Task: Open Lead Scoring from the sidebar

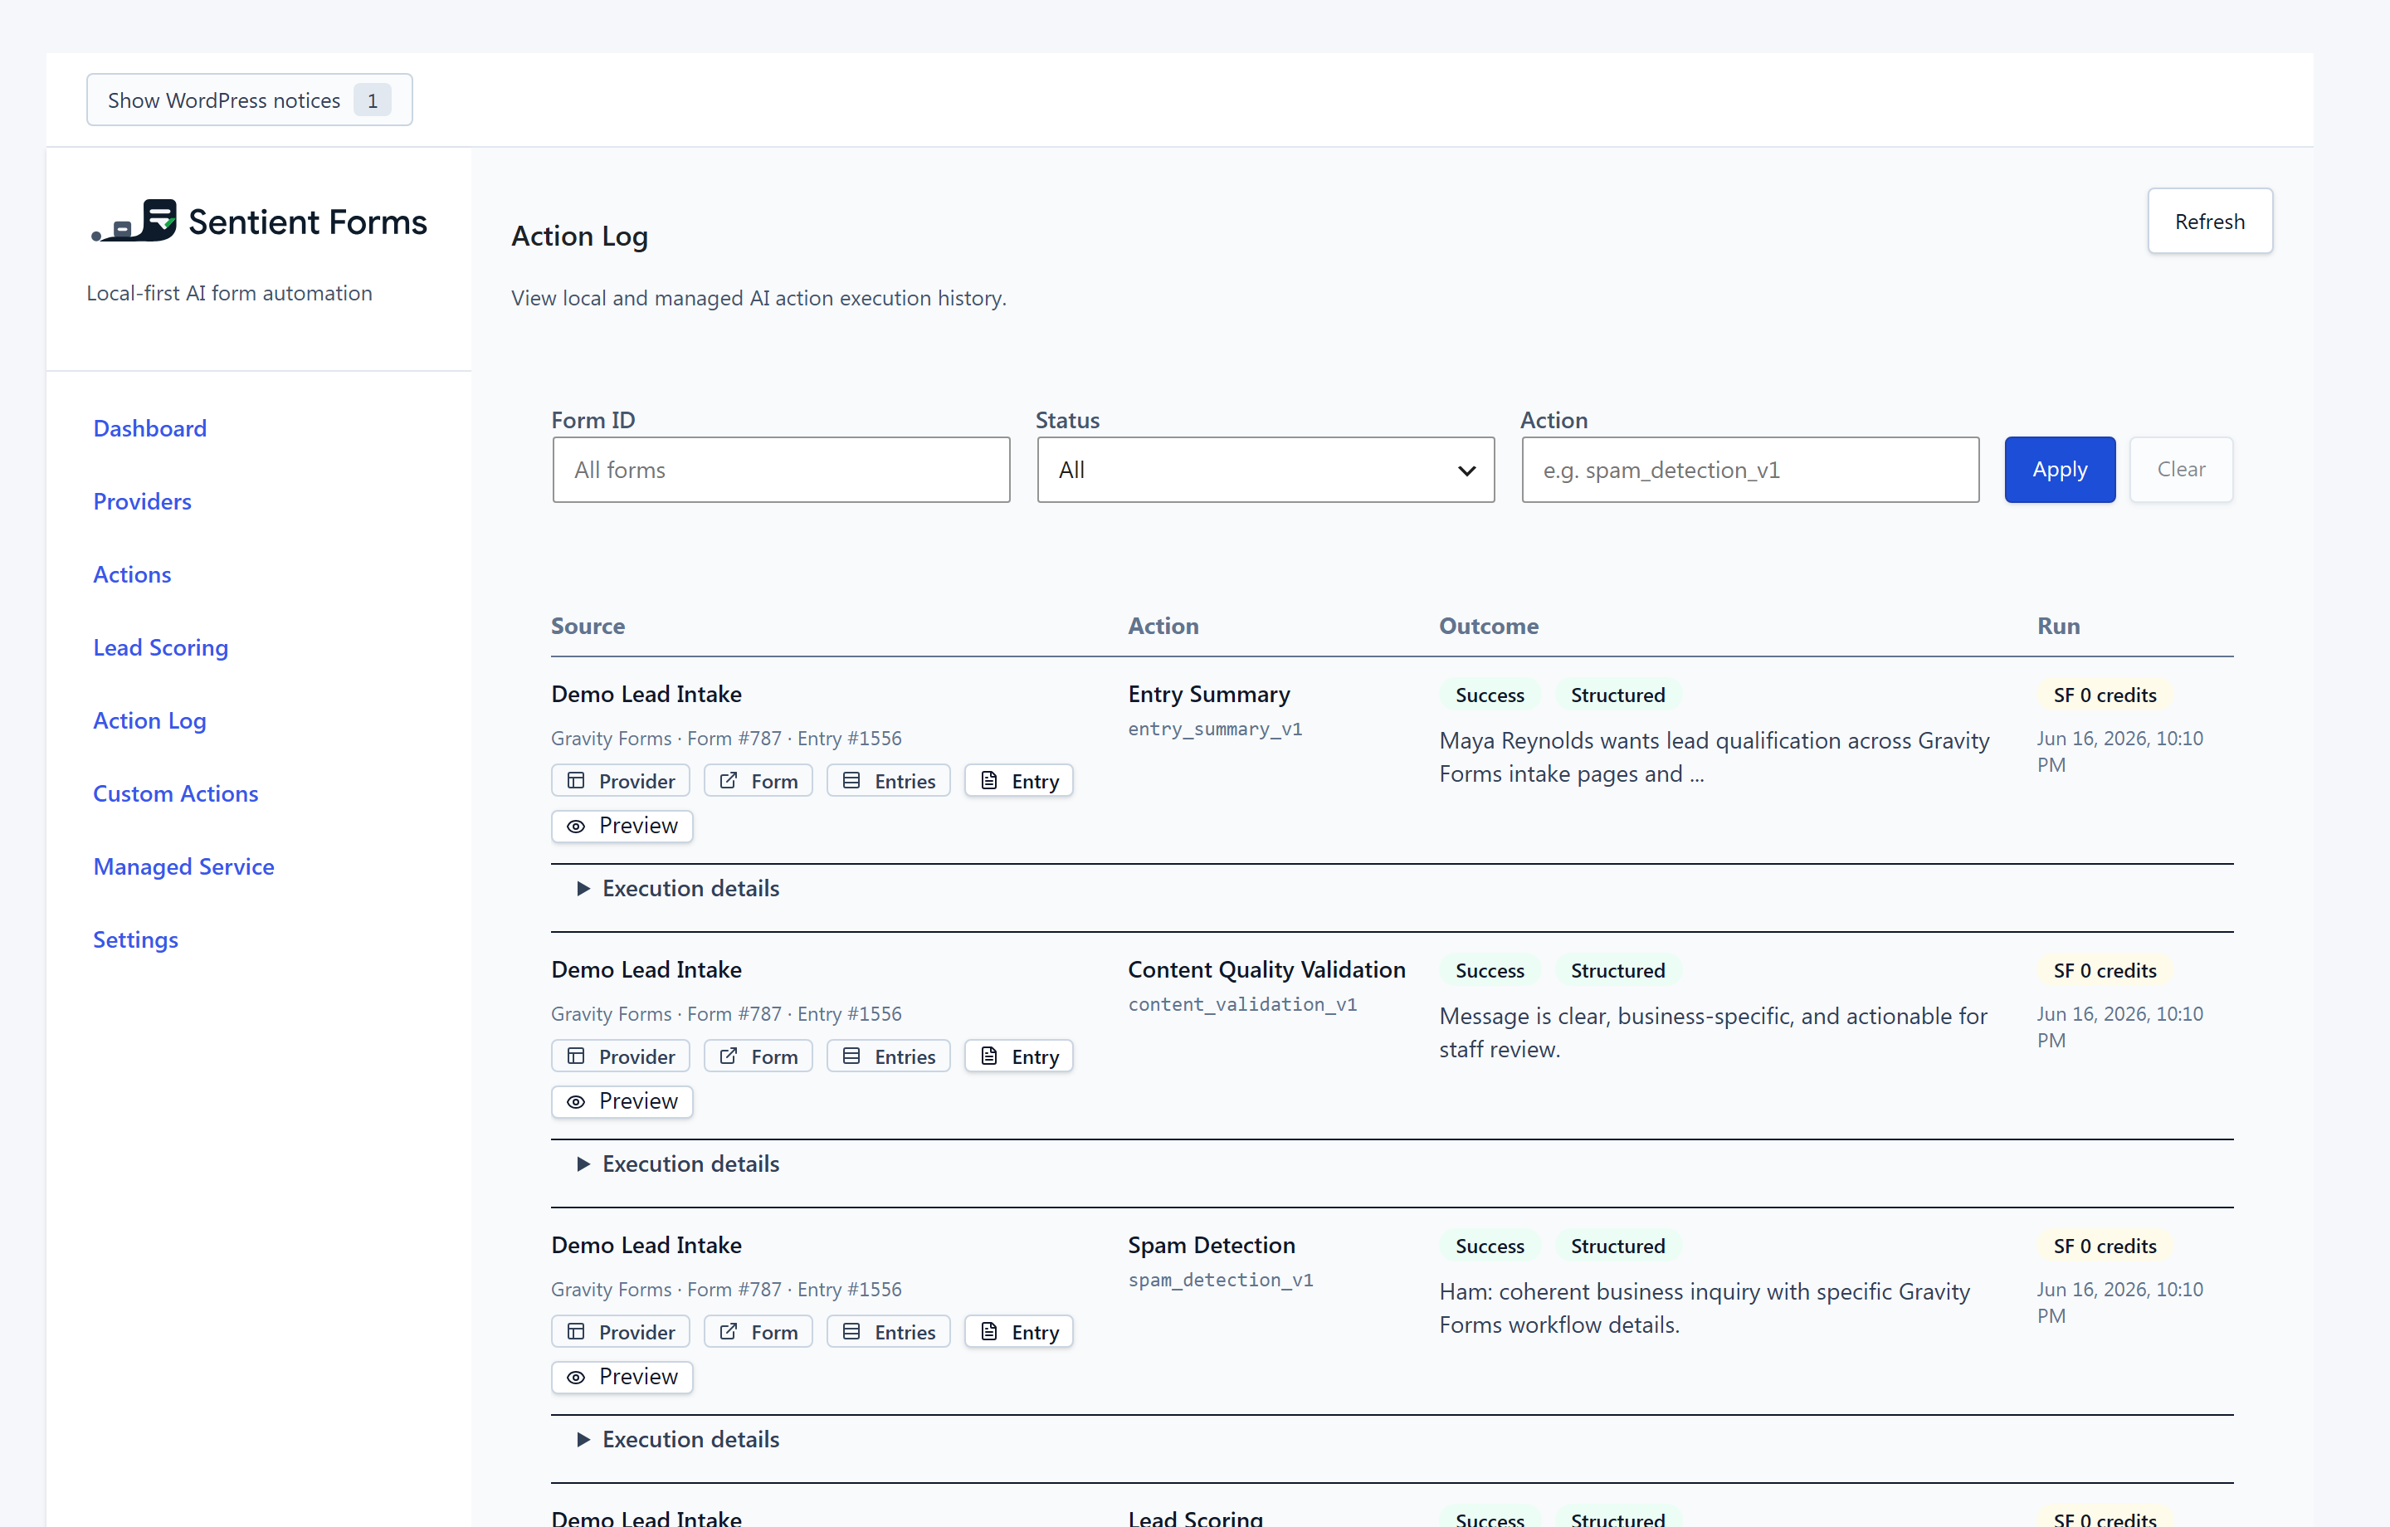Action: [161, 647]
